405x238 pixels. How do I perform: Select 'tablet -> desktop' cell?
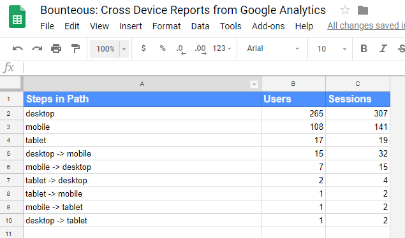coord(142,181)
